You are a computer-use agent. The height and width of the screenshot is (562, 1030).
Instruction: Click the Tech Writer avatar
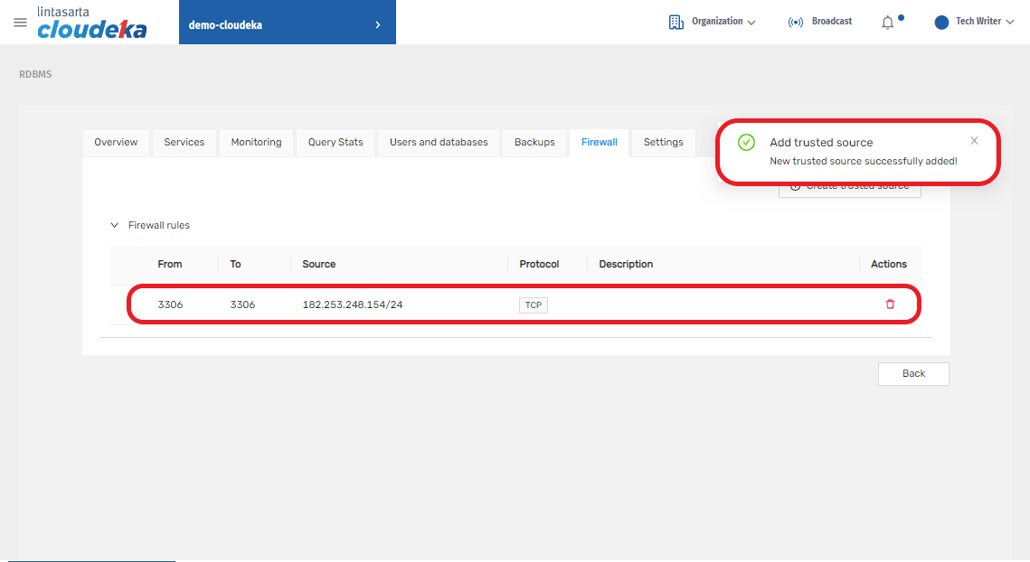click(x=942, y=22)
